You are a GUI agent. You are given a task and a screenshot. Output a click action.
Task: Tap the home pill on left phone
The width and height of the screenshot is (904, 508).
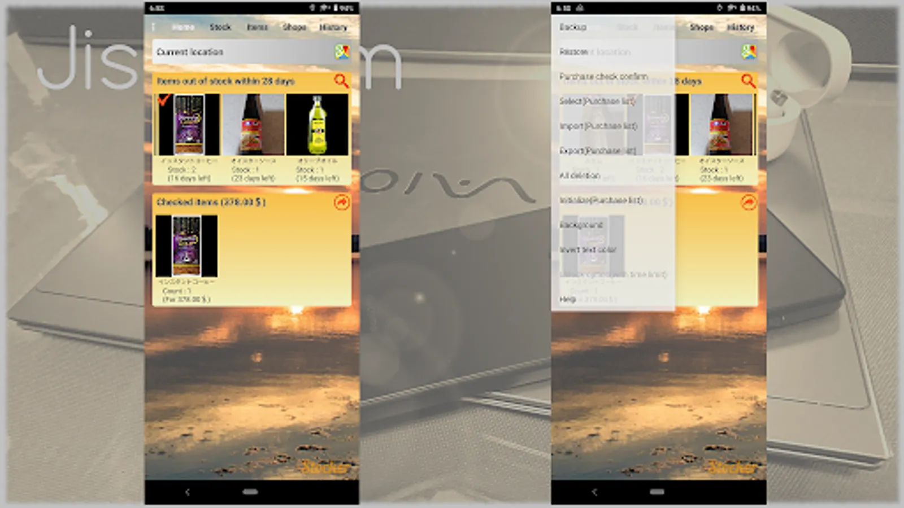point(250,492)
